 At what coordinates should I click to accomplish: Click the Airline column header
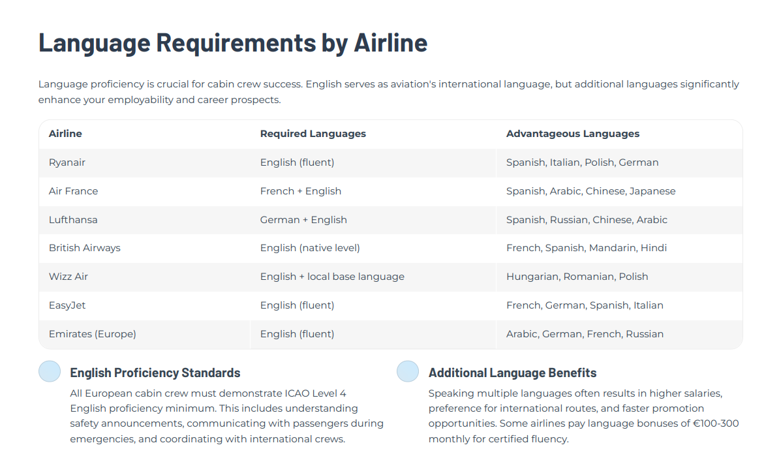[65, 134]
